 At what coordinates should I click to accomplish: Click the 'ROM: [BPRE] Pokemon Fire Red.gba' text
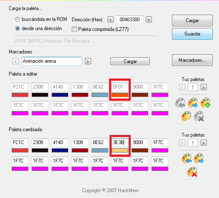[x=52, y=41]
